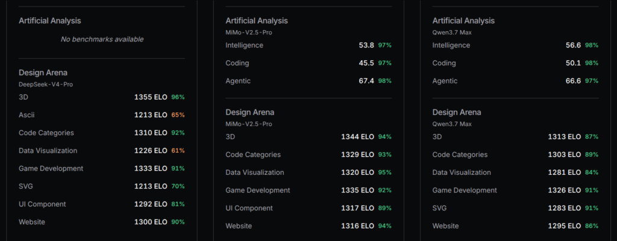Select 'MiMo-V2.5-Pro' under Artificial Analysis heading
Viewport: 617px width, 241px height.
(249, 32)
